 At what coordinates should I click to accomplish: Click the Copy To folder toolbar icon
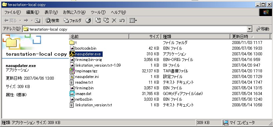pos(106,21)
